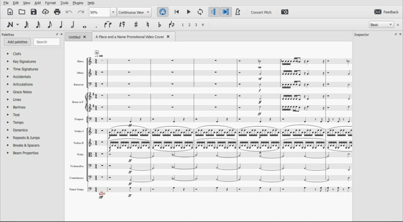This screenshot has height=222, width=403.
Task: Select voice 4
Action: [203, 25]
